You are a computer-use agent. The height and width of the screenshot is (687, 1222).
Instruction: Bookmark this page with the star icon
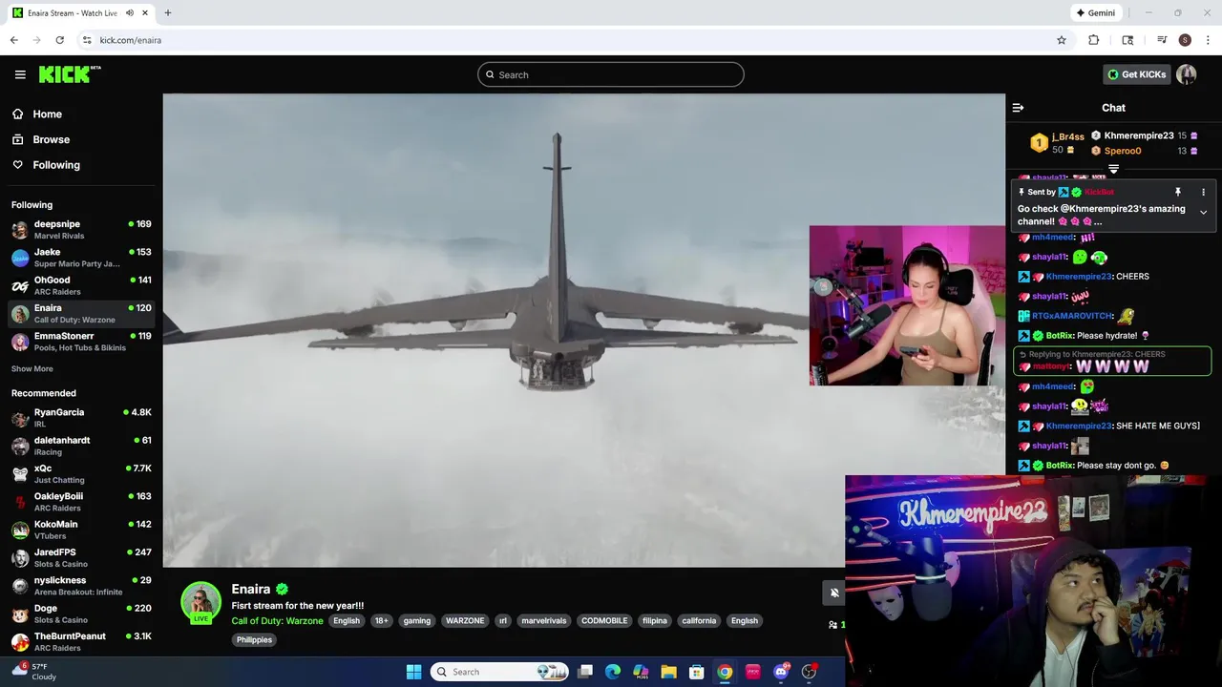1061,40
